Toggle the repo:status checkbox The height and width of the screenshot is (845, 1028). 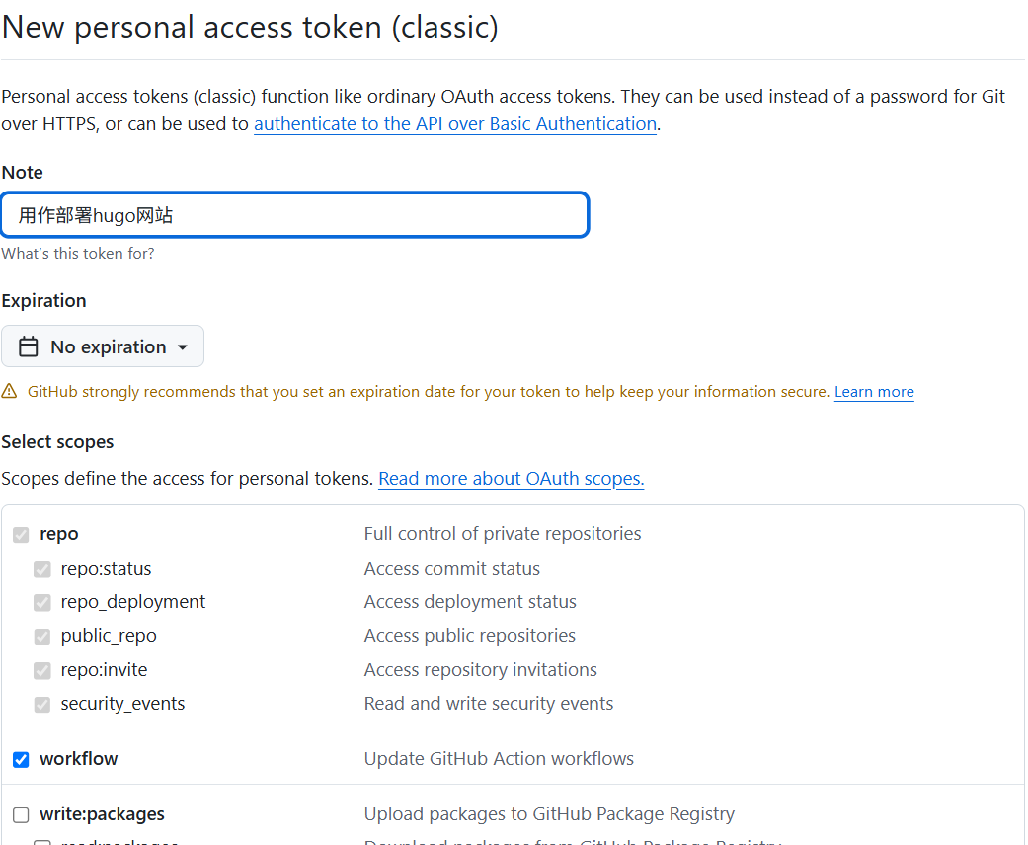click(42, 569)
